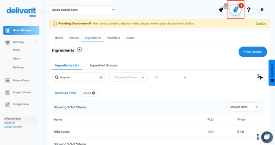Open the BBQ Sauce ingredient row
Viewport: 275px width, 145px height.
click(159, 132)
